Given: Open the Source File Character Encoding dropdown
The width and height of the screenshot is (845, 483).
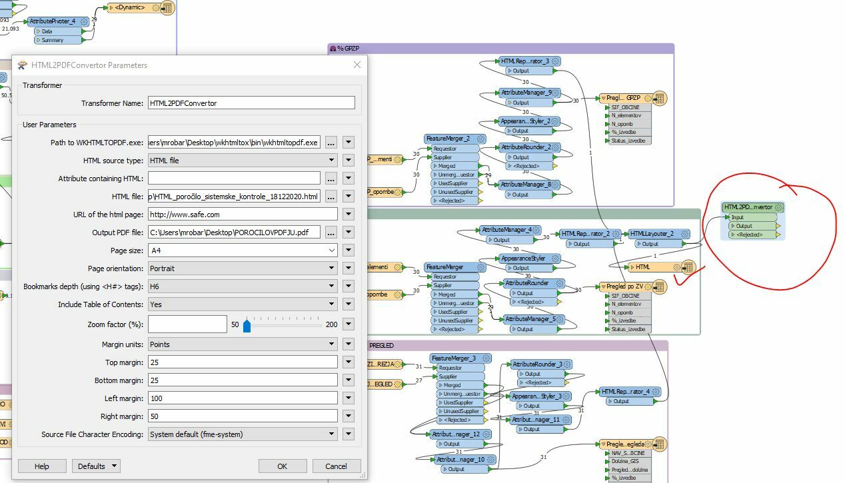Looking at the screenshot, I should 243,434.
